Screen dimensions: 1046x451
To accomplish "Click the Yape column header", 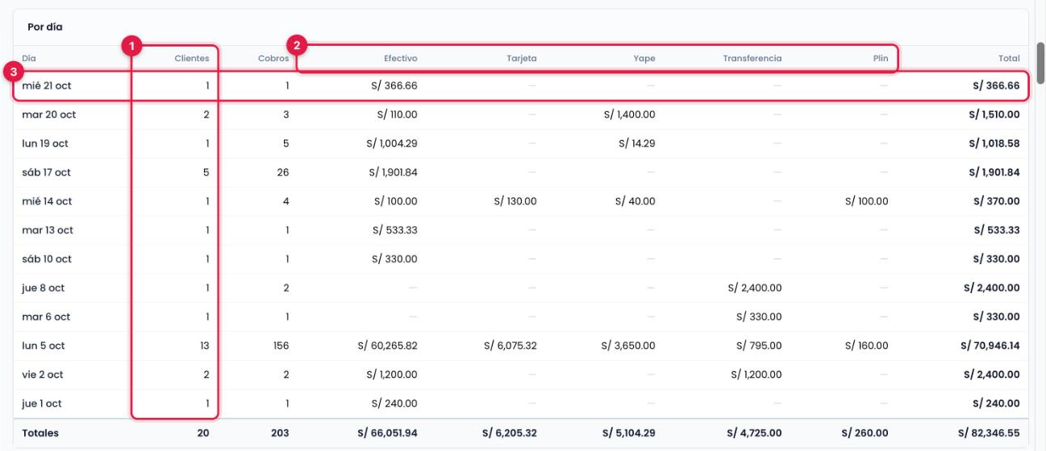I will (644, 58).
